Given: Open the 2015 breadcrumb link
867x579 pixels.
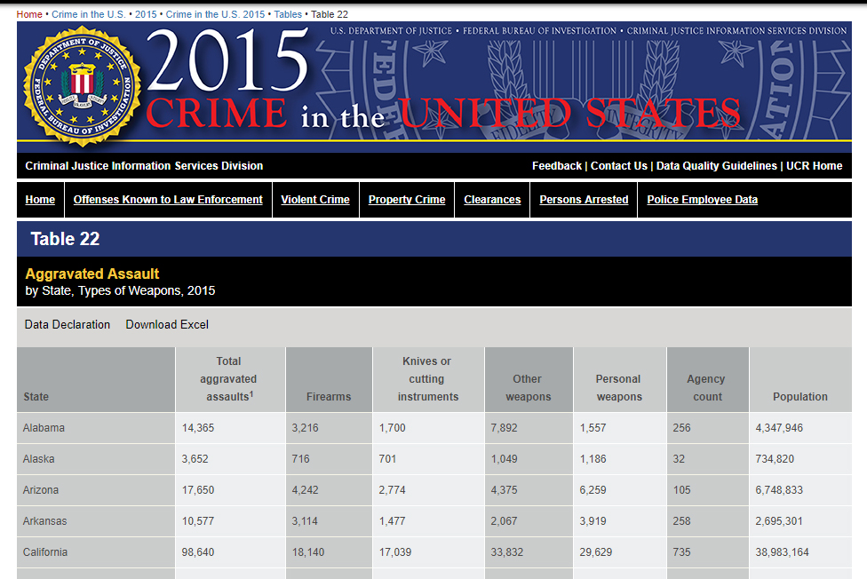Looking at the screenshot, I should 146,14.
